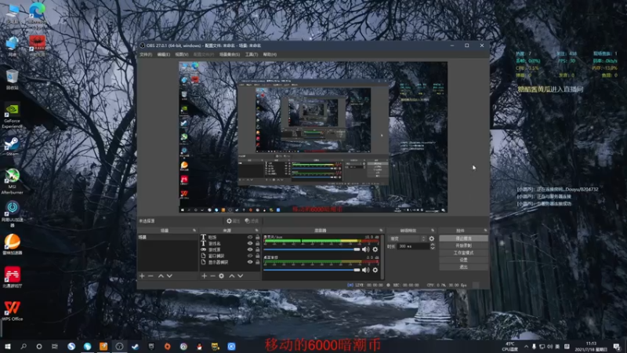Pop out the Sources dock via its header icon
This screenshot has width=627, height=353.
(x=257, y=231)
